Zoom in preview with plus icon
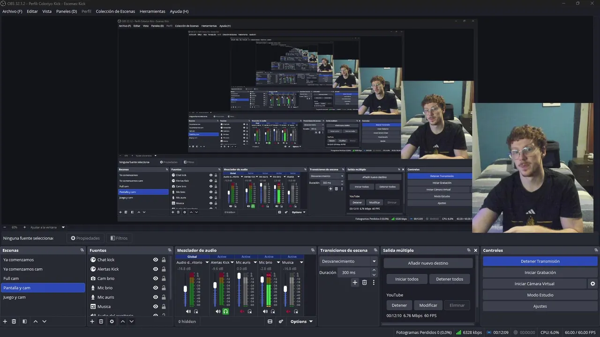Image resolution: width=600 pixels, height=337 pixels. click(24, 227)
